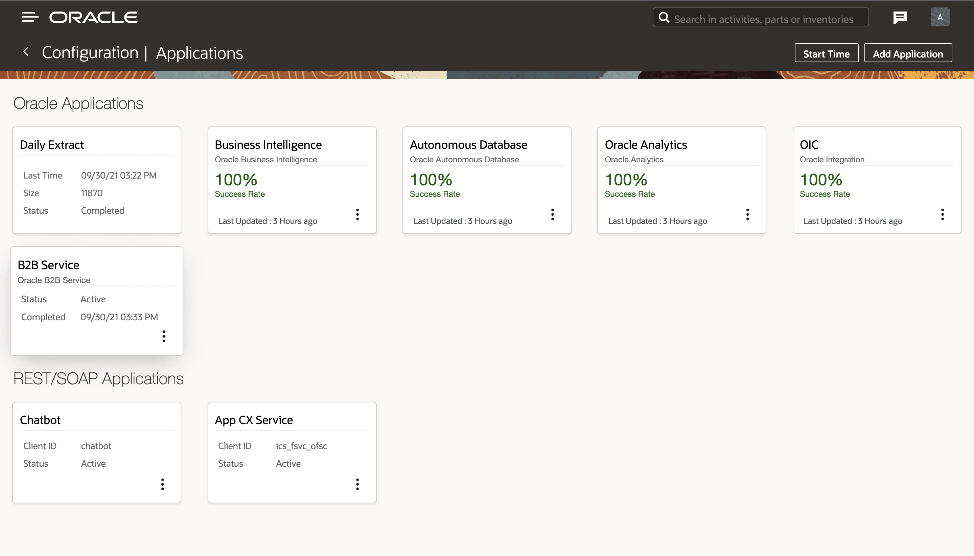The image size is (974, 556).
Task: Open Chatbot card three-dot menu
Action: 163,484
